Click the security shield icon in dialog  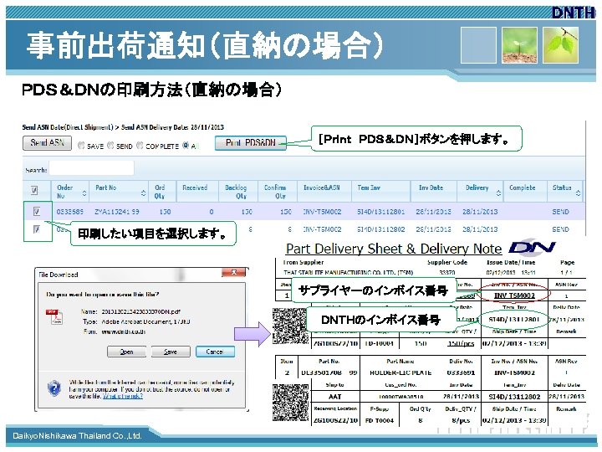tap(54, 388)
